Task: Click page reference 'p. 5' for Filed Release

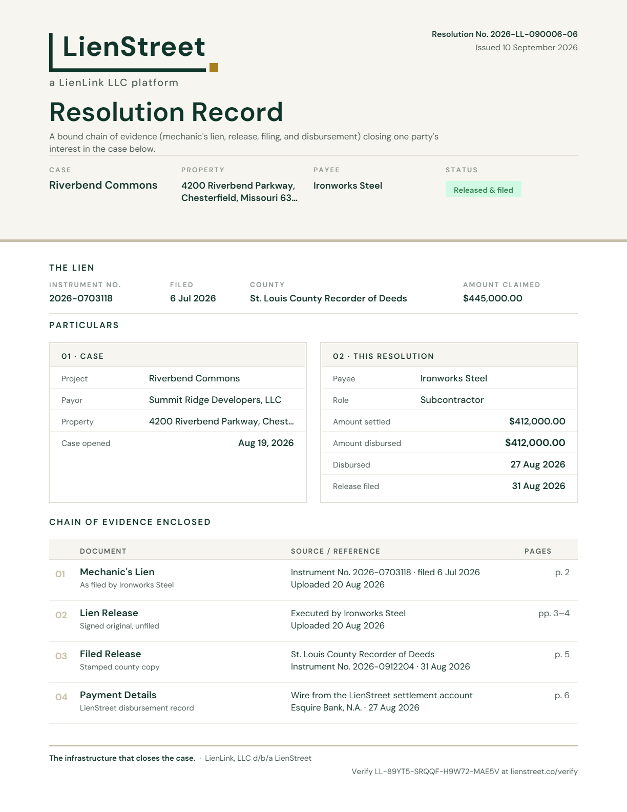Action: 562,655
